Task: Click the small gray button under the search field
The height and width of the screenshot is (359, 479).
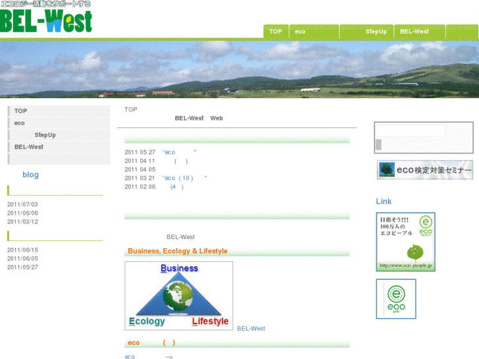Action: coord(378,144)
